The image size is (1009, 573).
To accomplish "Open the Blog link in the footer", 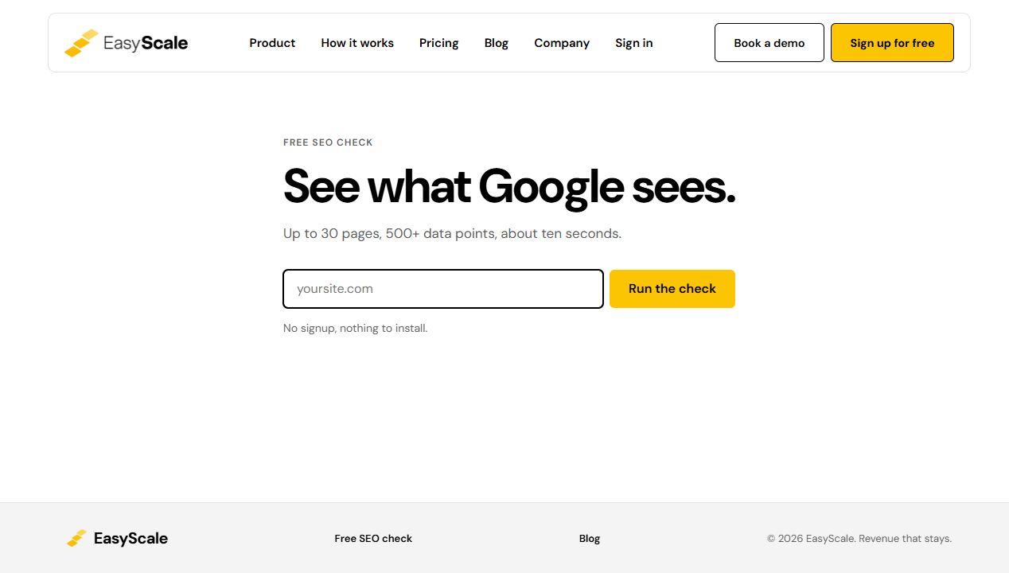I will pos(590,539).
